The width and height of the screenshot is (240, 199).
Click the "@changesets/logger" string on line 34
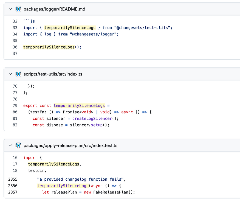coord(93,34)
